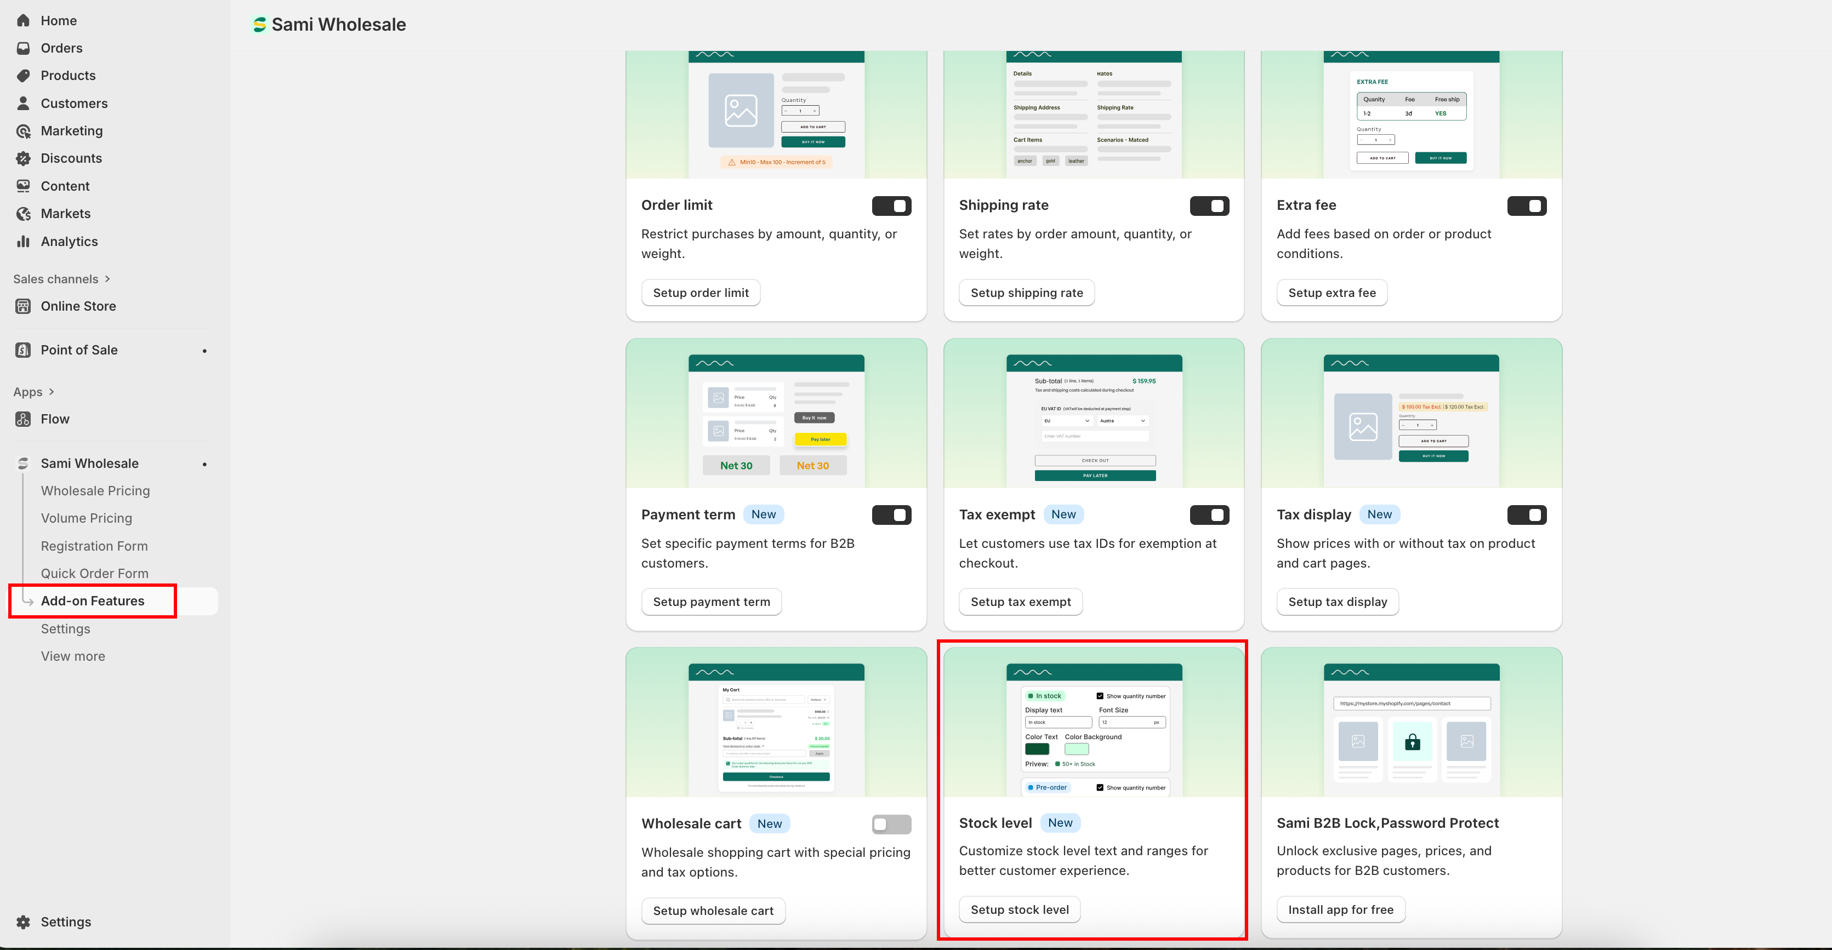
Task: Turn off the Tax exempt toggle
Action: point(1209,515)
